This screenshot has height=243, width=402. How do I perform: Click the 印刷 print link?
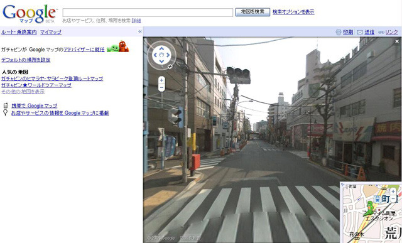(348, 32)
